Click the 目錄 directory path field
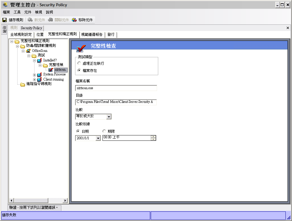Image resolution: width=292 pixels, height=221 pixels. (116, 102)
